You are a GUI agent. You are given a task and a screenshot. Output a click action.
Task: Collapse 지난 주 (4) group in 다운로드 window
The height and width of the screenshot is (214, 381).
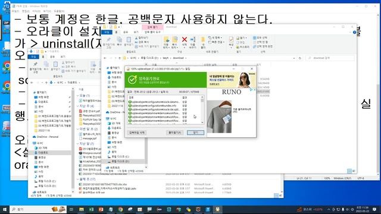[x=78, y=106]
